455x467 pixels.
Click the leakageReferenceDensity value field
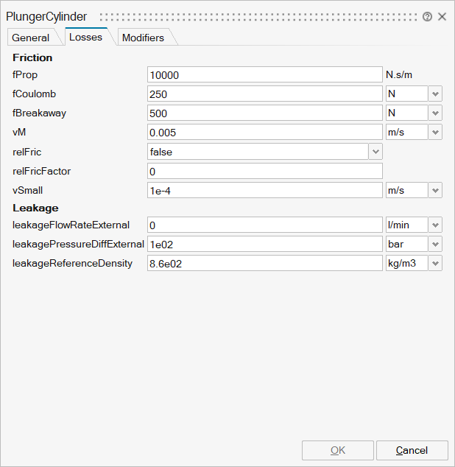click(x=264, y=264)
